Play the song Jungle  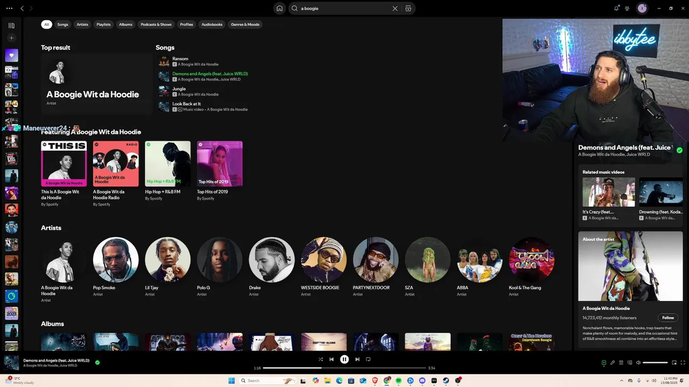164,91
